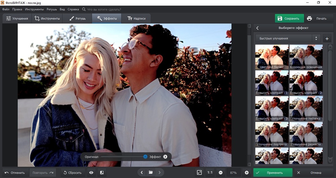Select the 'Повысить контраст - 2' effect
This screenshot has height=178, width=336.
click(x=306, y=83)
